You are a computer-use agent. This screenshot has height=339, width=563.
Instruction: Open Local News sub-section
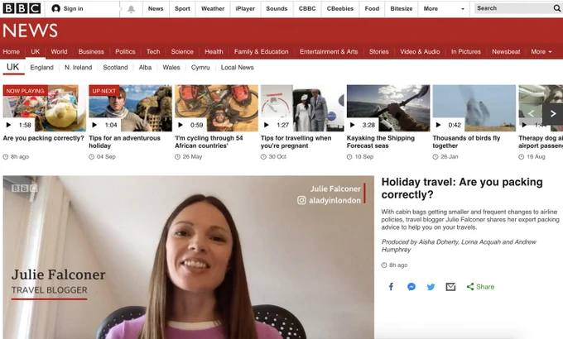[238, 68]
